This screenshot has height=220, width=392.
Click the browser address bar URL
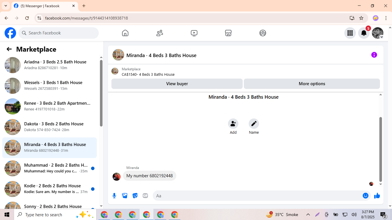[86, 18]
